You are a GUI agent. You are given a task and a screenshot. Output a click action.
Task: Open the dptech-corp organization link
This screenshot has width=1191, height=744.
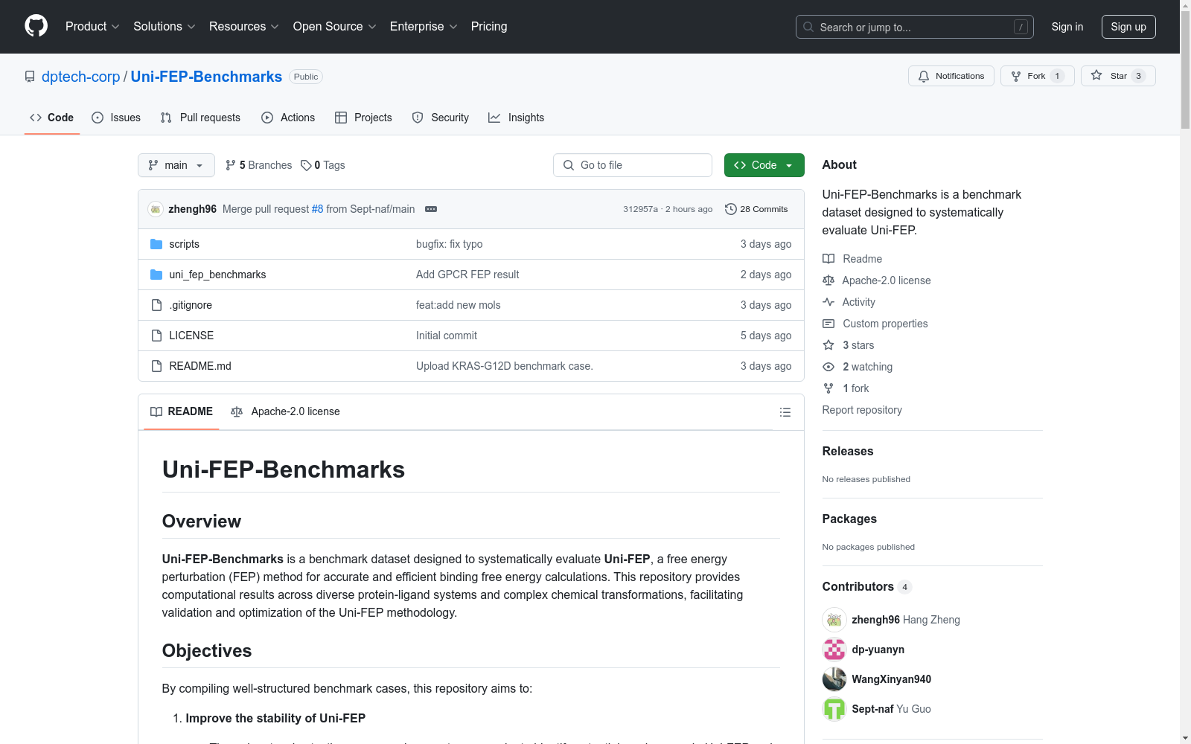[80, 77]
